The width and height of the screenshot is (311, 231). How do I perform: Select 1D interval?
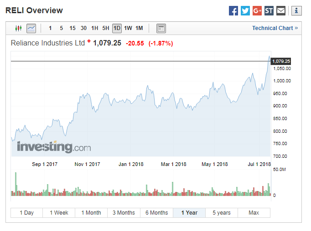coord(117,28)
